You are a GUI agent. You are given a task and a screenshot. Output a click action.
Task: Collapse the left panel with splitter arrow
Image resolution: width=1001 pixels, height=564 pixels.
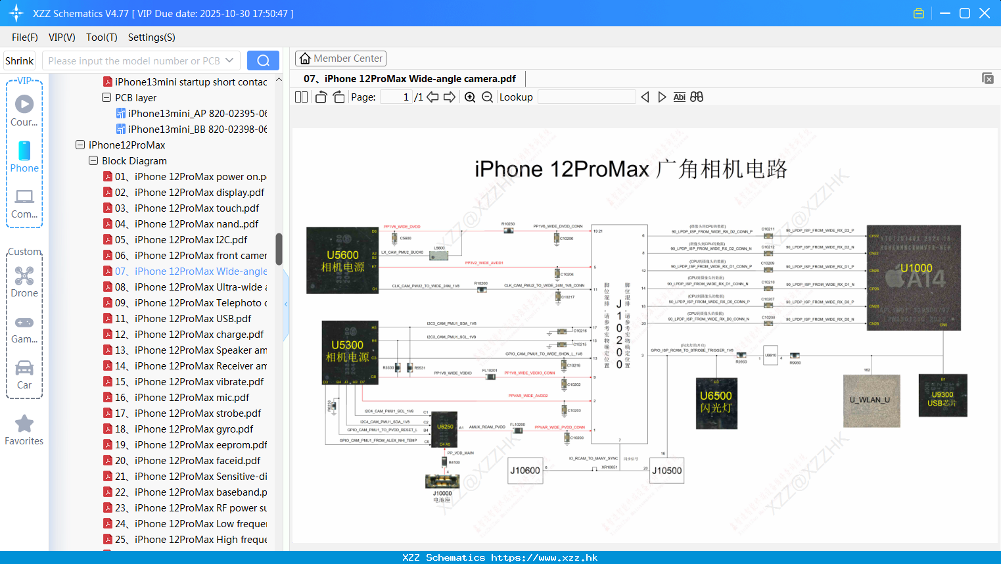click(286, 304)
